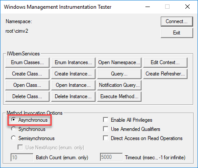The height and width of the screenshot is (168, 198).
Task: Click Open Class... button
Action: point(27,85)
